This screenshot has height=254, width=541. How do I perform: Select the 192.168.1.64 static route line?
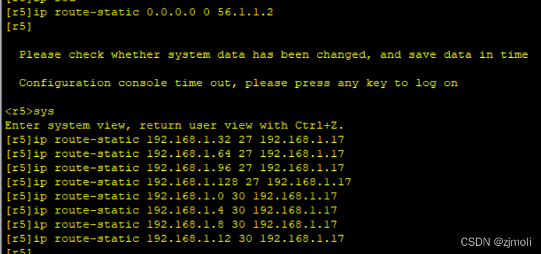174,154
